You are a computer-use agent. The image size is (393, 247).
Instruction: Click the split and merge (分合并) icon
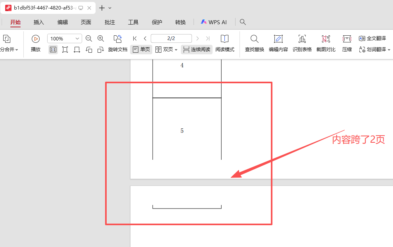pos(7,39)
